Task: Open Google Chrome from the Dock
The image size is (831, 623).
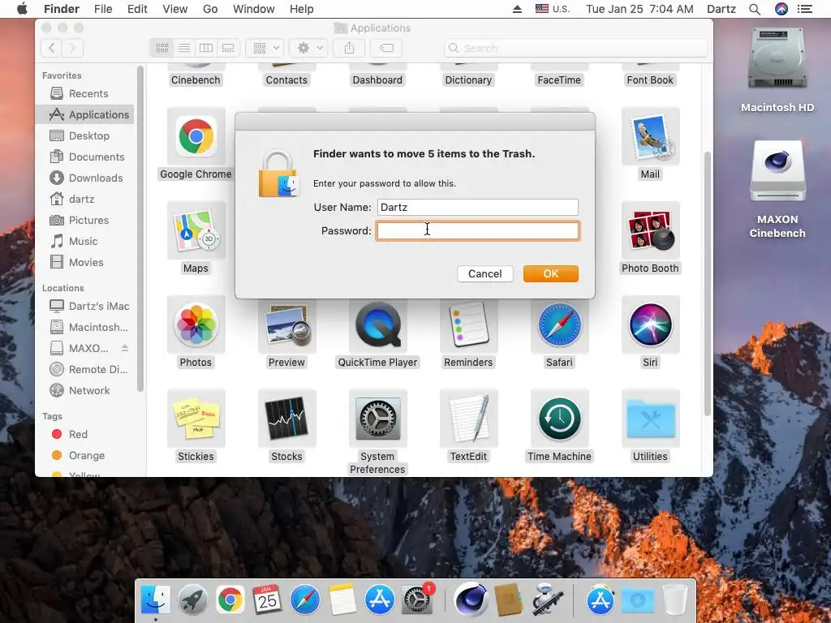Action: click(230, 599)
